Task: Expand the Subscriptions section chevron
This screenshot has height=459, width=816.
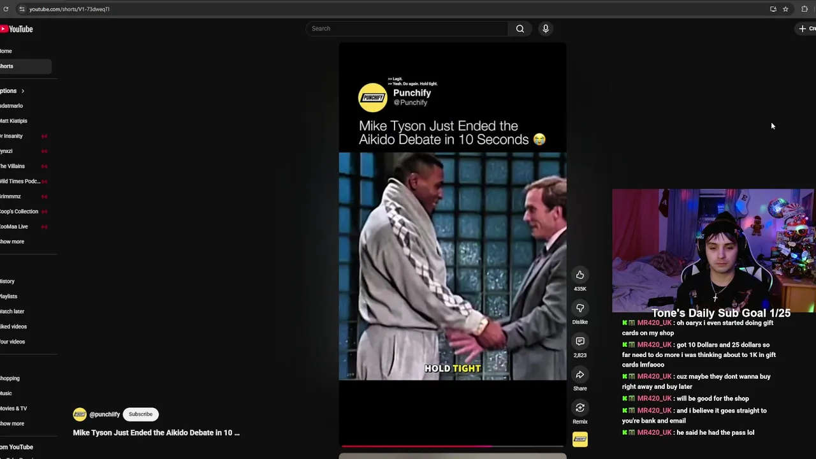Action: (22, 91)
